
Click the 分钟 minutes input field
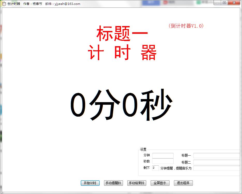click(x=163, y=155)
